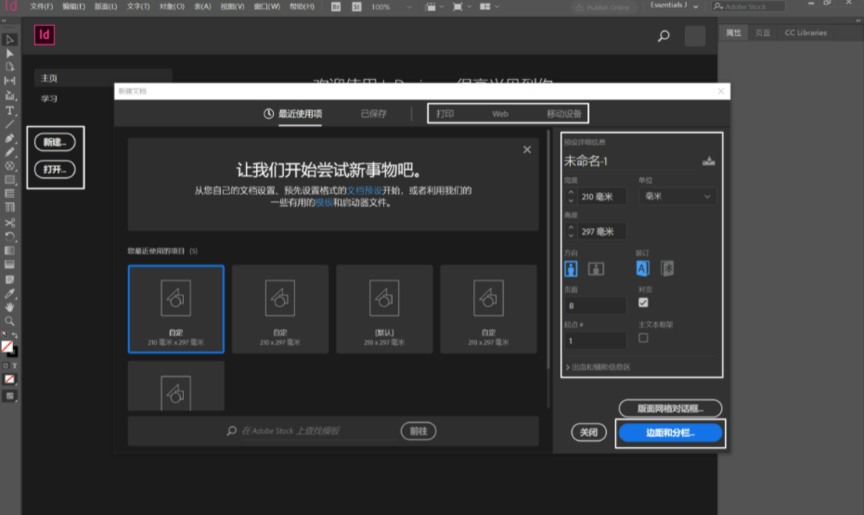Select the Scissors tool

[10, 223]
